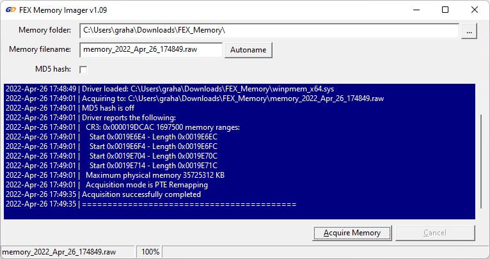Click the 100% progress indicator

click(150, 252)
